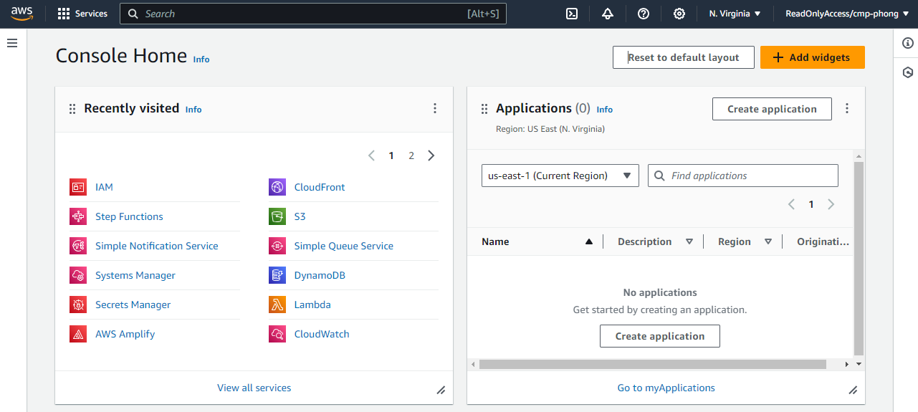This screenshot has height=412, width=918.
Task: Open Recently visited widget options menu
Action: pos(434,108)
